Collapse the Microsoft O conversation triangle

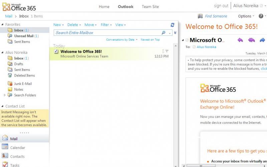[x=183, y=40]
